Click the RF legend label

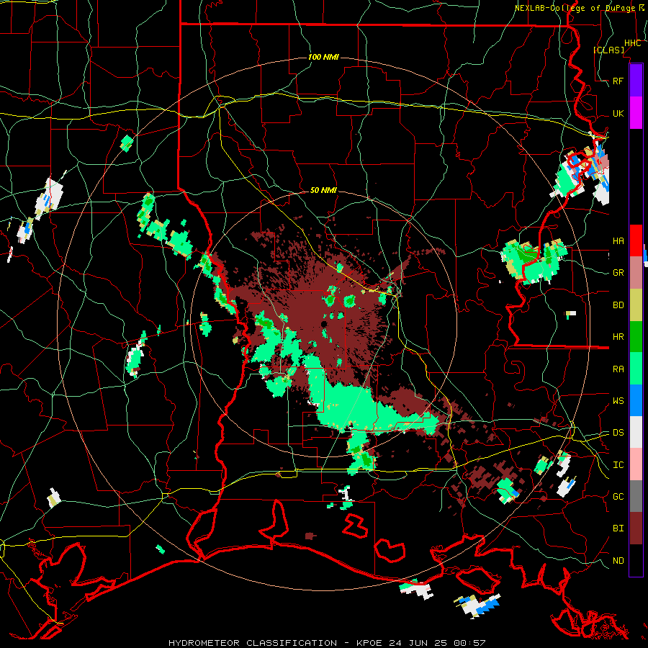click(618, 81)
